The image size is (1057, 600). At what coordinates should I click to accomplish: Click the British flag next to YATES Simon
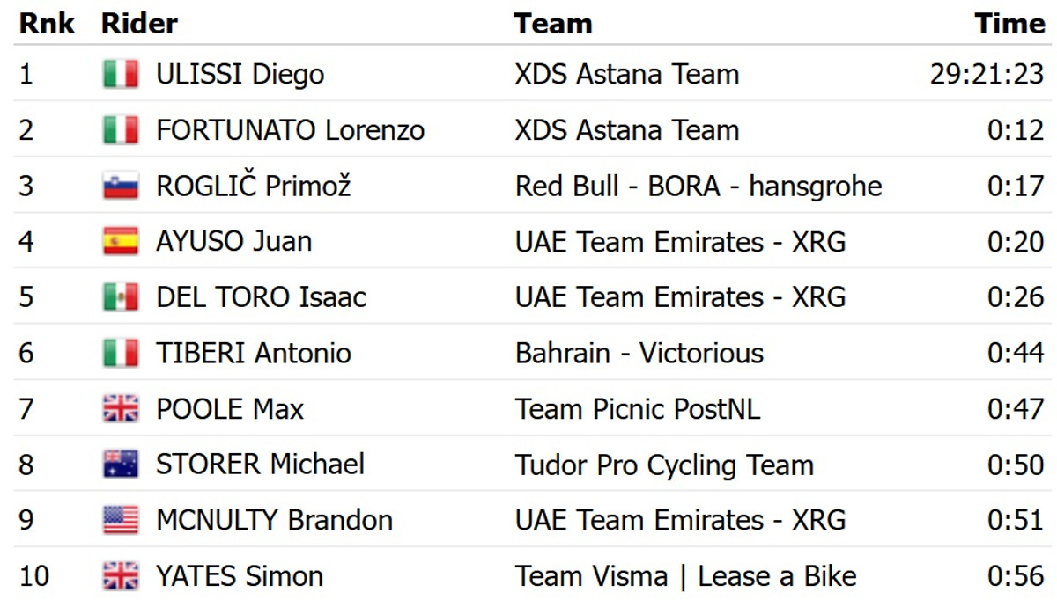coord(121,576)
